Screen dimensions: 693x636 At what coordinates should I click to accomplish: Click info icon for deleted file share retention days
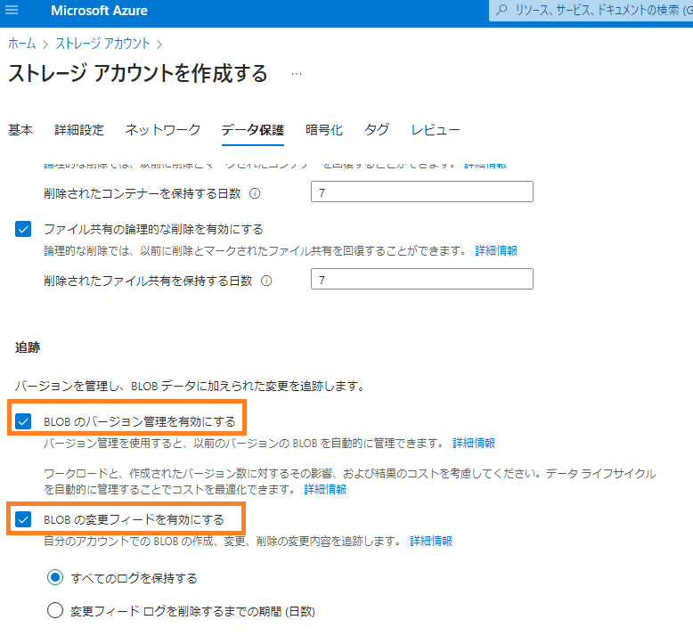[266, 281]
